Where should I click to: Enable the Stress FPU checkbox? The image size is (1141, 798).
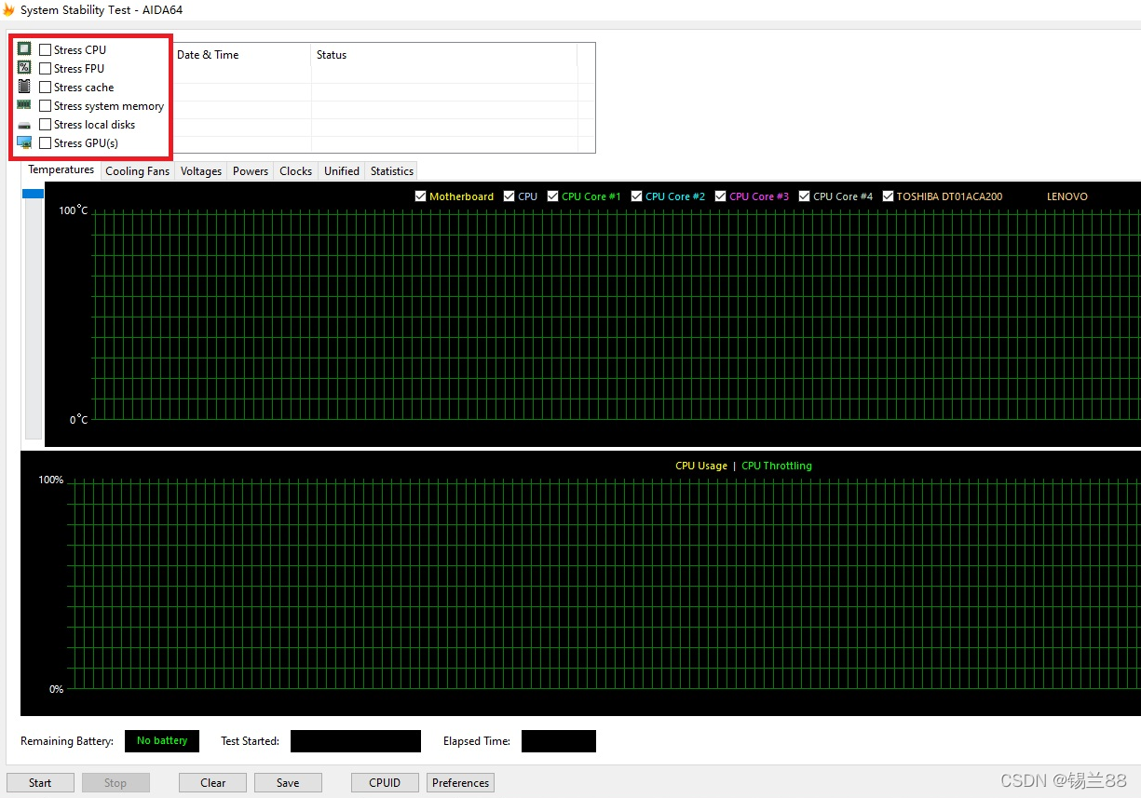[x=46, y=69]
